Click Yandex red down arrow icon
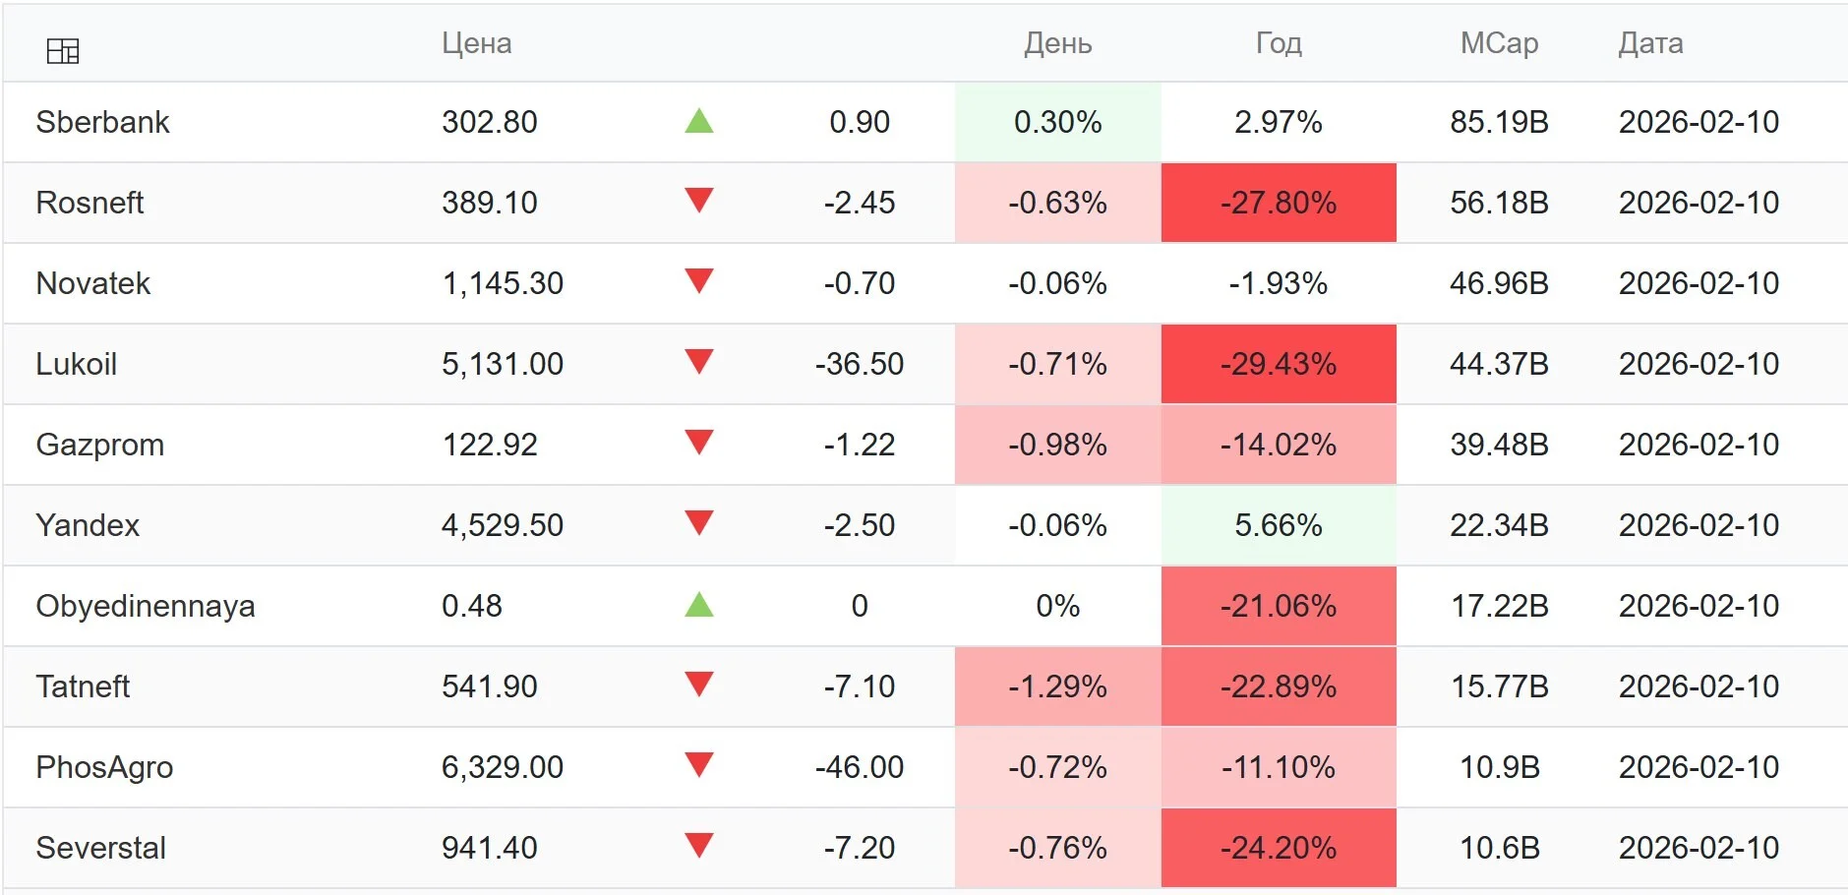1848x895 pixels. 699,523
